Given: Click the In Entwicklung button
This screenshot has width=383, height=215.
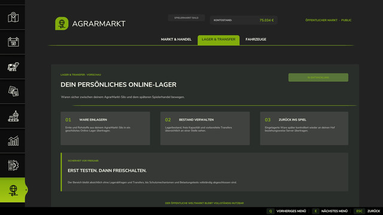Looking at the screenshot, I should 318,78.
